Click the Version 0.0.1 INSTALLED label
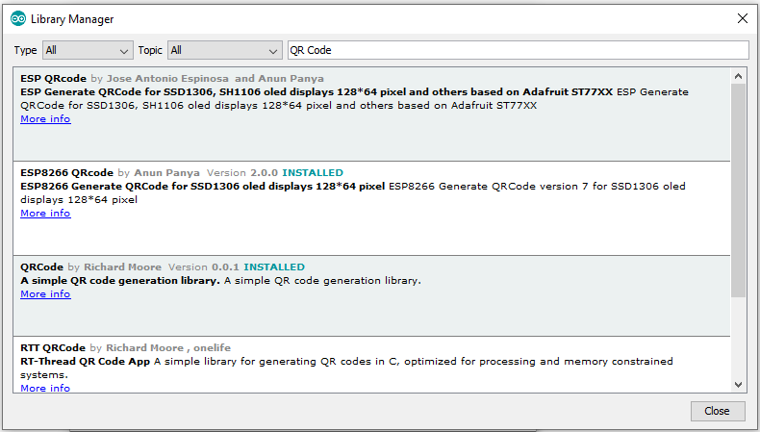The image size is (760, 432). (x=237, y=267)
